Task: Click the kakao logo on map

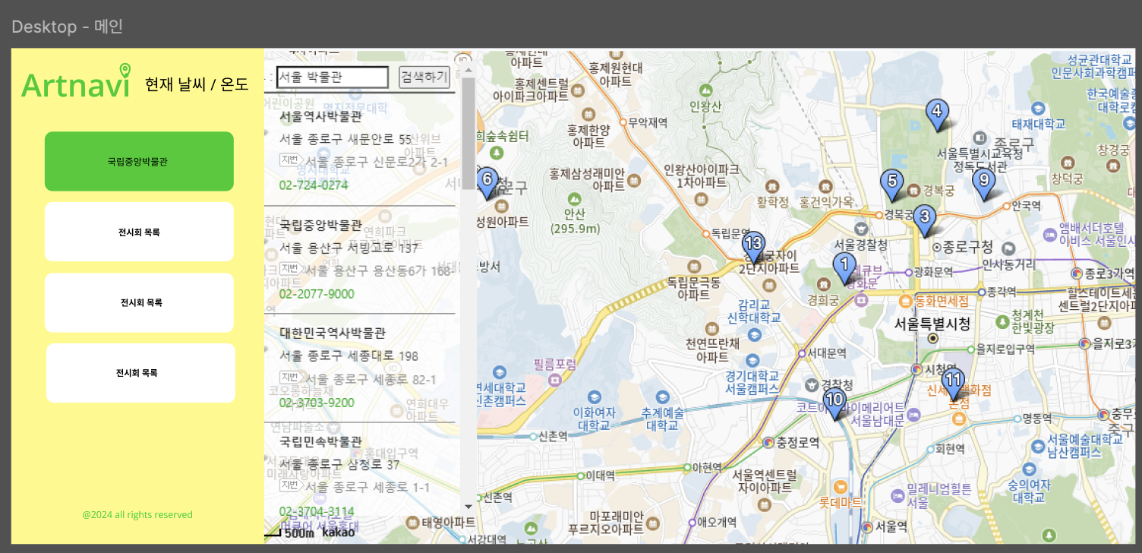Action: click(338, 532)
